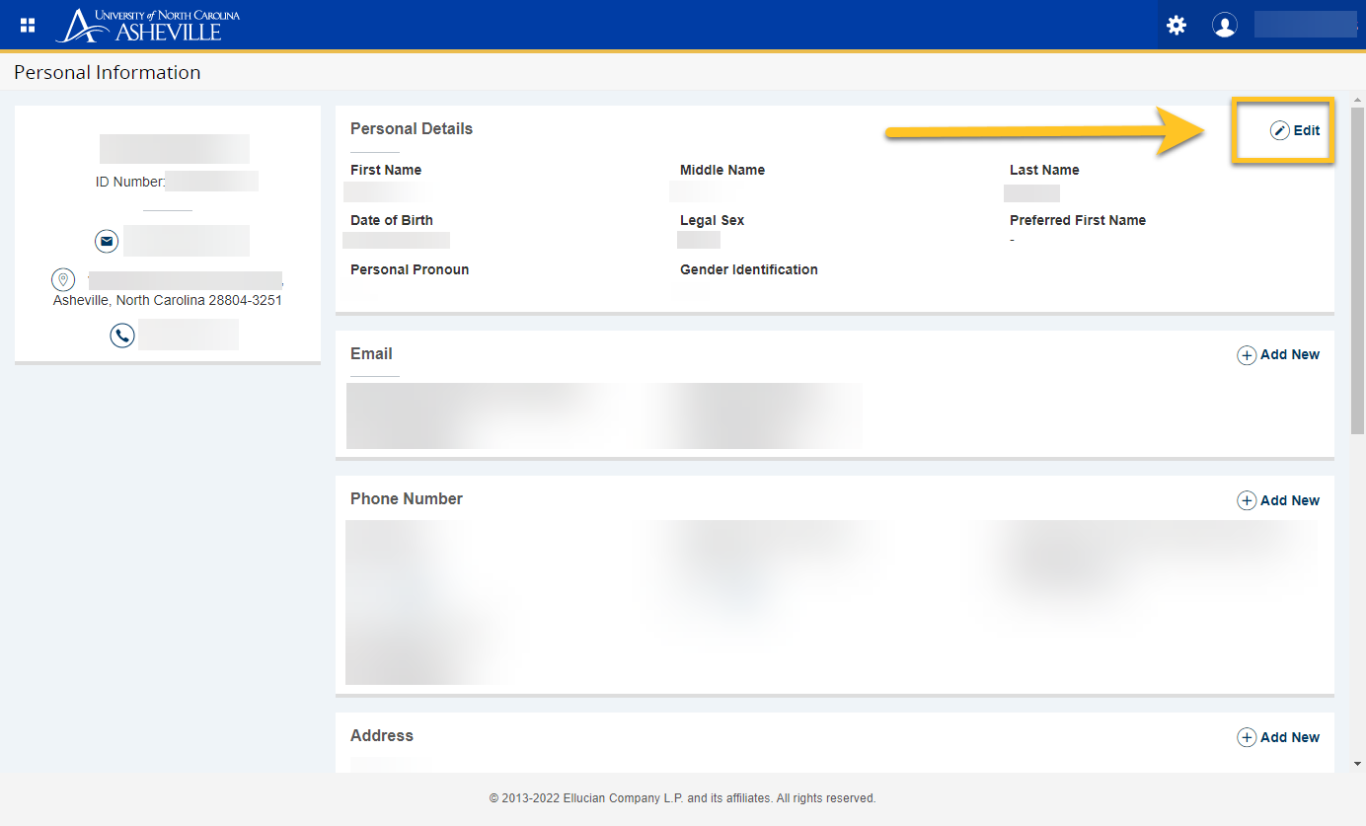
Task: Click the scrollbar down arrow
Action: click(1357, 763)
